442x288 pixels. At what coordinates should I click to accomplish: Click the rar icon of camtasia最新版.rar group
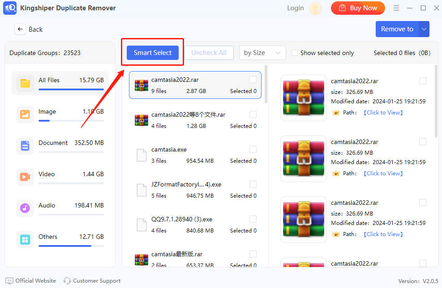[142, 260]
